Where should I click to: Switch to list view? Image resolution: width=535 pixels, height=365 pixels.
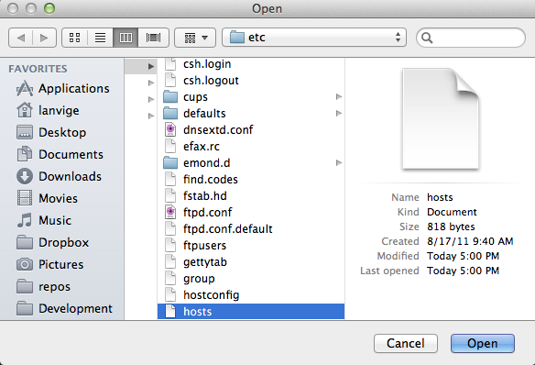point(101,38)
